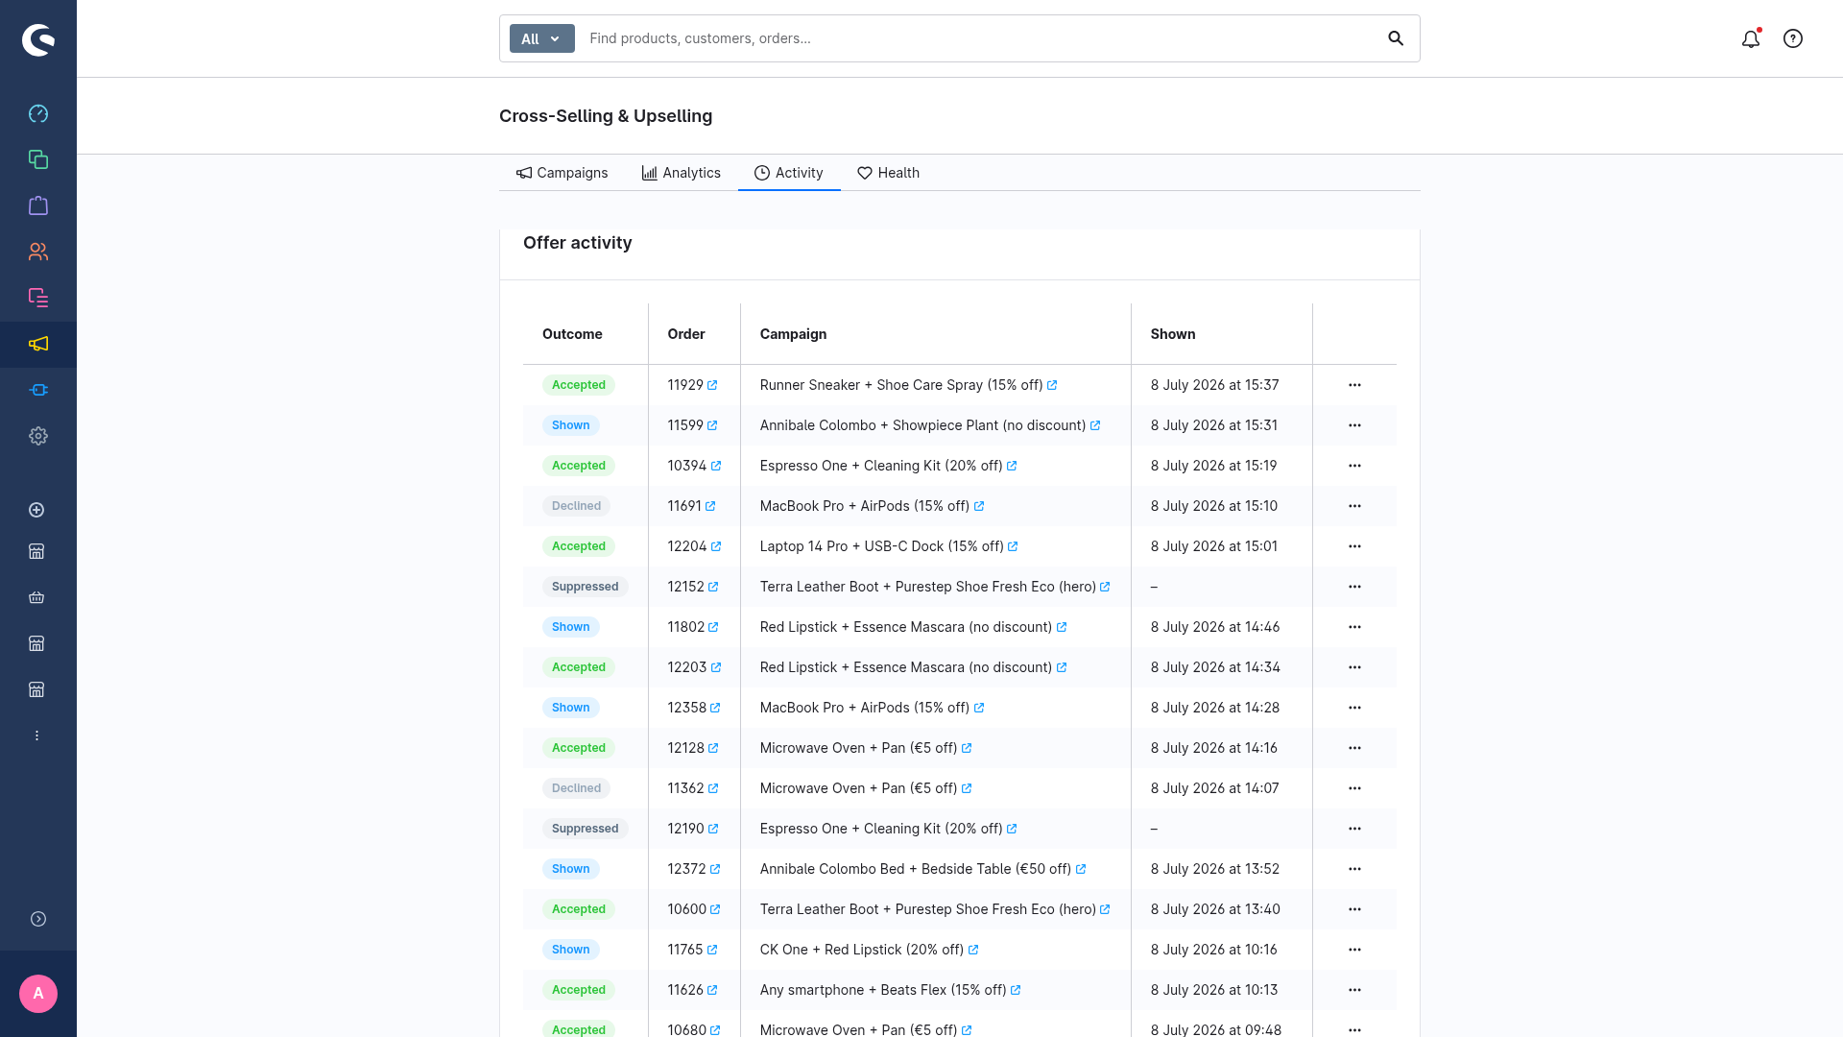The width and height of the screenshot is (1843, 1037).
Task: Open external link for order 12204
Action: (716, 546)
